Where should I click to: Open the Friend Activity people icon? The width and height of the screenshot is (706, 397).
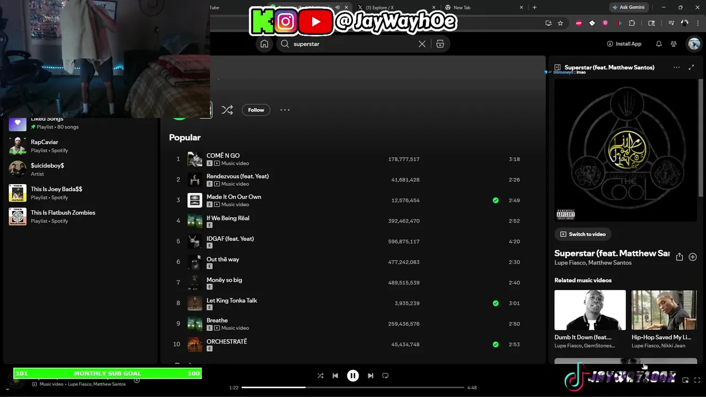point(673,44)
